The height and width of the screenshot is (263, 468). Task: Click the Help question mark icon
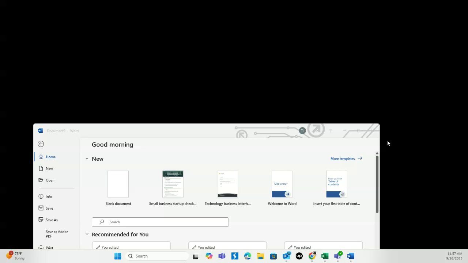click(330, 131)
